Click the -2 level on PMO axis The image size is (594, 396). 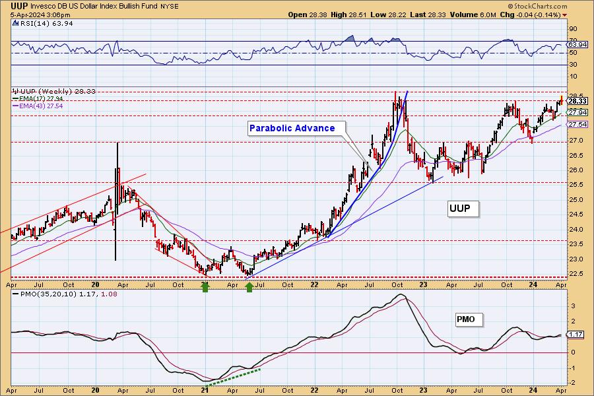572,383
